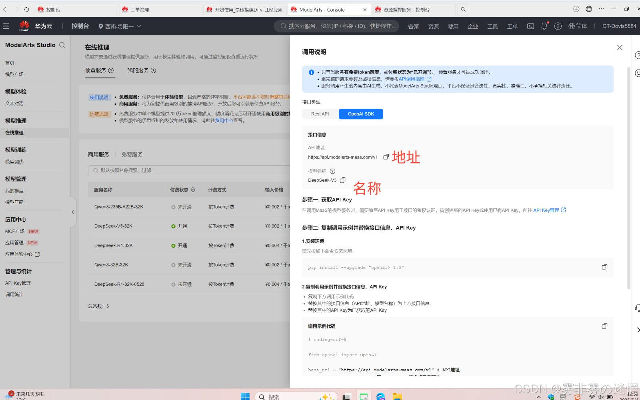This screenshot has width=640, height=400.
Task: Open 文本对话 in sidebar
Action: (14, 103)
